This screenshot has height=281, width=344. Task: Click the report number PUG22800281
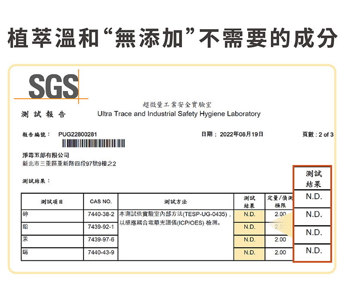pyautogui.click(x=77, y=135)
